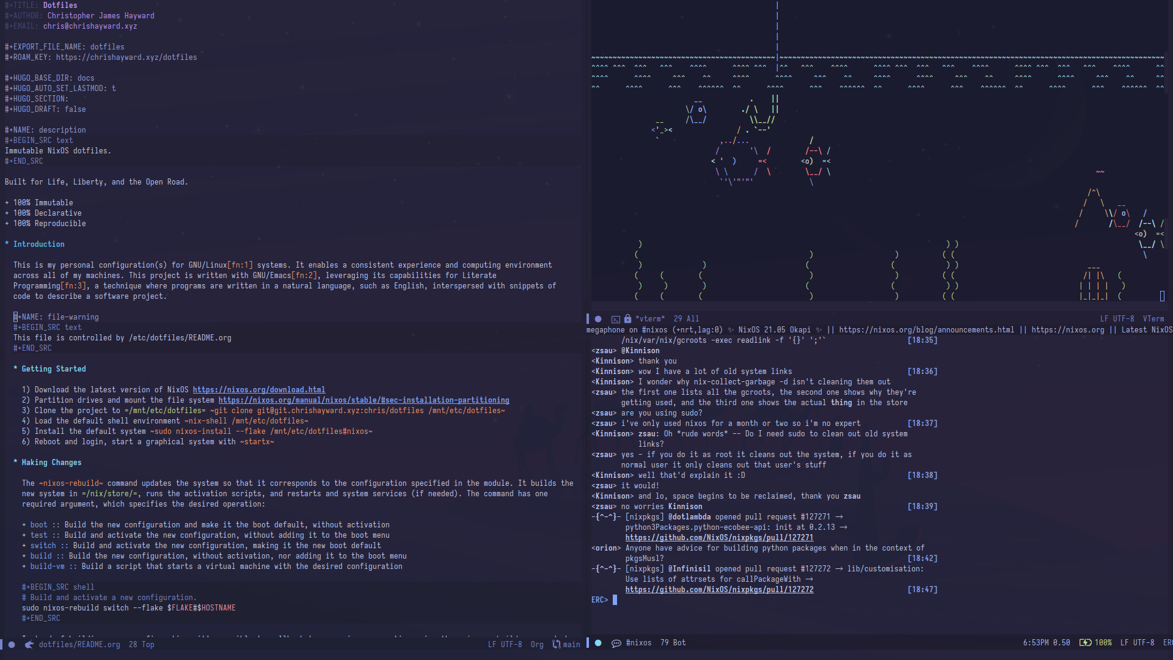
Task: Expand the Making Changes section header
Action: click(51, 462)
